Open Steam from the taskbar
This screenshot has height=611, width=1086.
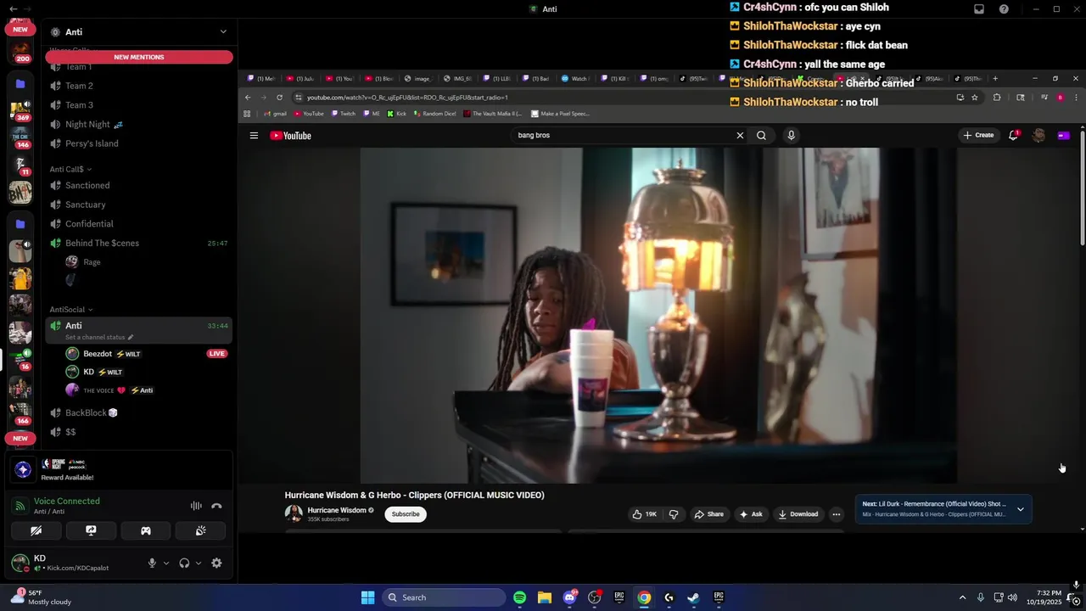[693, 597]
